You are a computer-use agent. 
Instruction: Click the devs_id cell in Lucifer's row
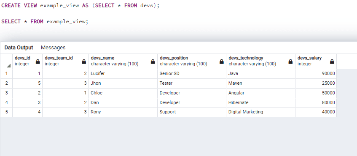[27, 74]
